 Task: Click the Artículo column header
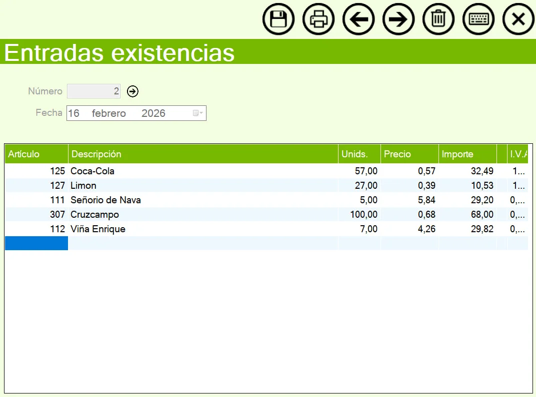point(35,154)
